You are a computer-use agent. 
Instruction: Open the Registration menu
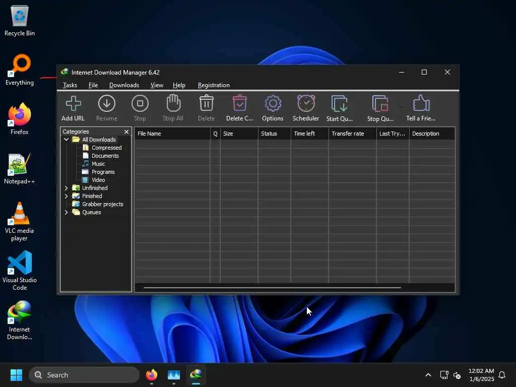pyautogui.click(x=214, y=85)
